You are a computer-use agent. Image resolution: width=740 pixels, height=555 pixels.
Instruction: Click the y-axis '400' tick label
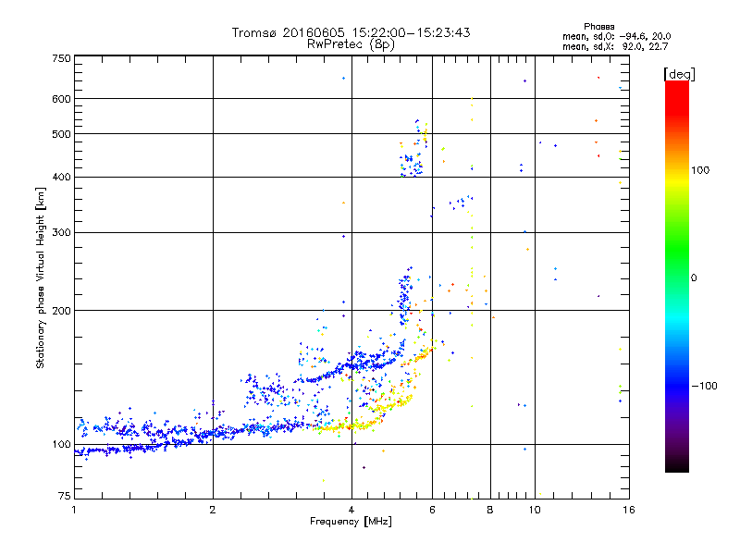click(x=61, y=177)
